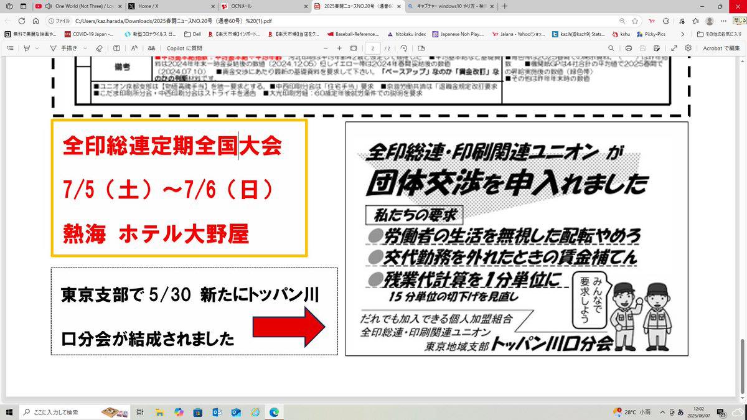This screenshot has height=420, width=747.
Task: Click the Acrobat で編集 button
Action: pyautogui.click(x=721, y=48)
